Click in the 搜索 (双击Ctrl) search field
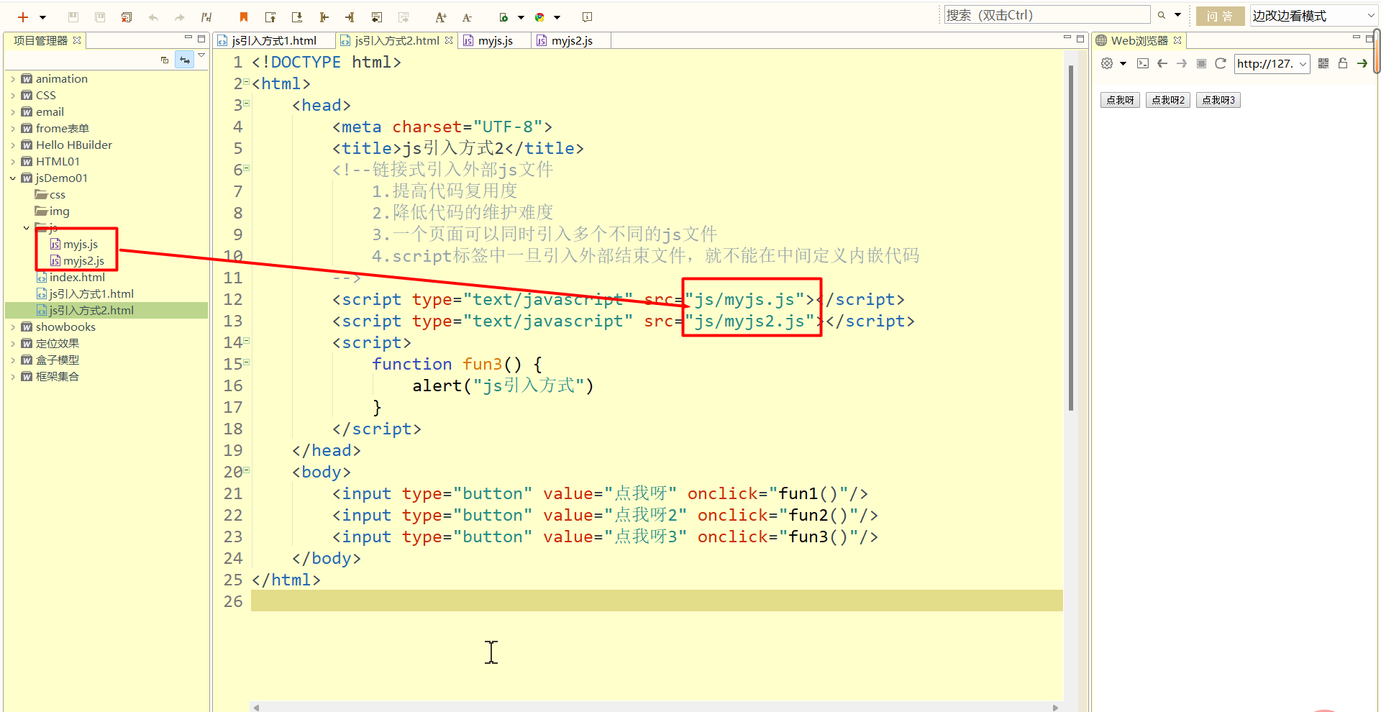 [1047, 15]
